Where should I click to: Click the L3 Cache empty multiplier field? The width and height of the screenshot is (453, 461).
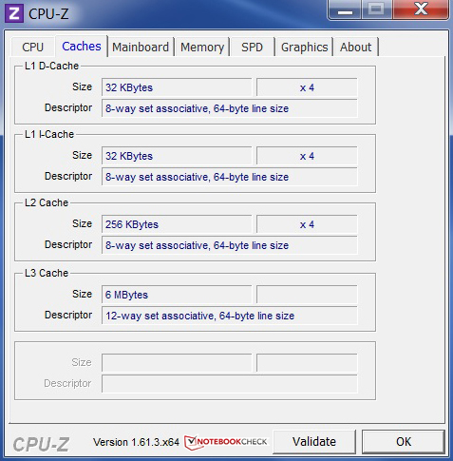click(307, 295)
